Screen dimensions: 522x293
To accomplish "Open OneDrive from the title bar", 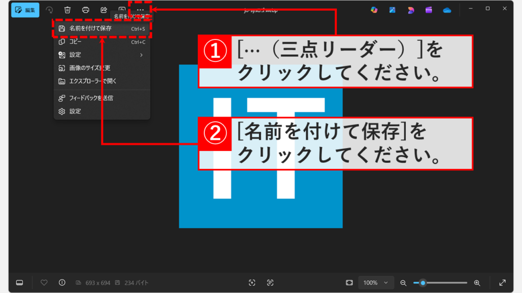I will click(x=447, y=9).
